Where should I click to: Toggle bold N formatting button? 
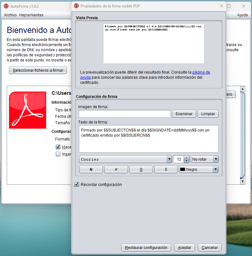click(x=91, y=170)
